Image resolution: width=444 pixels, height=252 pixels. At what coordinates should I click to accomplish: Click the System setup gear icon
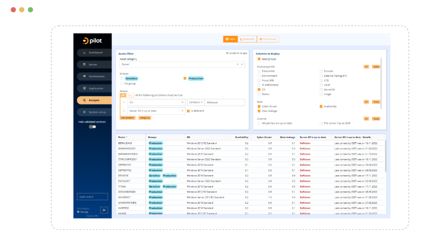coord(84,112)
